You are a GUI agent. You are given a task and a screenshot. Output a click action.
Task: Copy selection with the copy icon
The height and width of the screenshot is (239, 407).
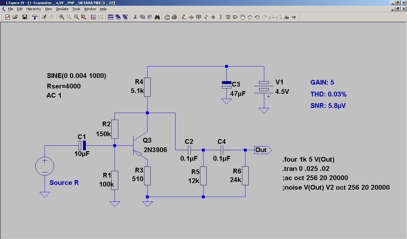[x=142, y=17]
